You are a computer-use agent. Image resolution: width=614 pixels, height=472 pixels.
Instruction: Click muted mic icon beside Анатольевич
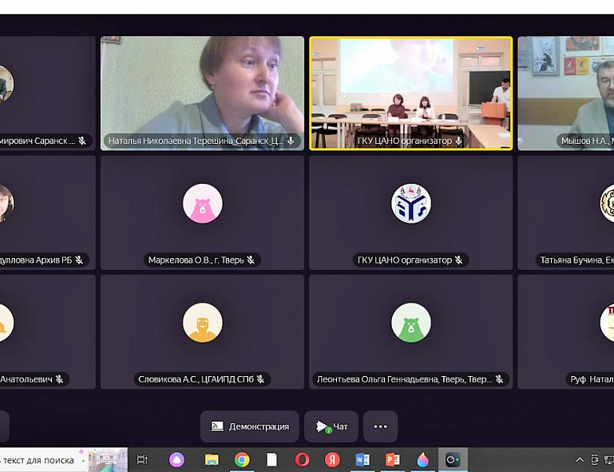click(60, 379)
